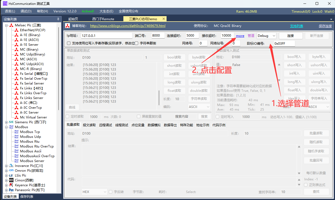Open the write-side ASCII encoding dropdown

point(319,107)
